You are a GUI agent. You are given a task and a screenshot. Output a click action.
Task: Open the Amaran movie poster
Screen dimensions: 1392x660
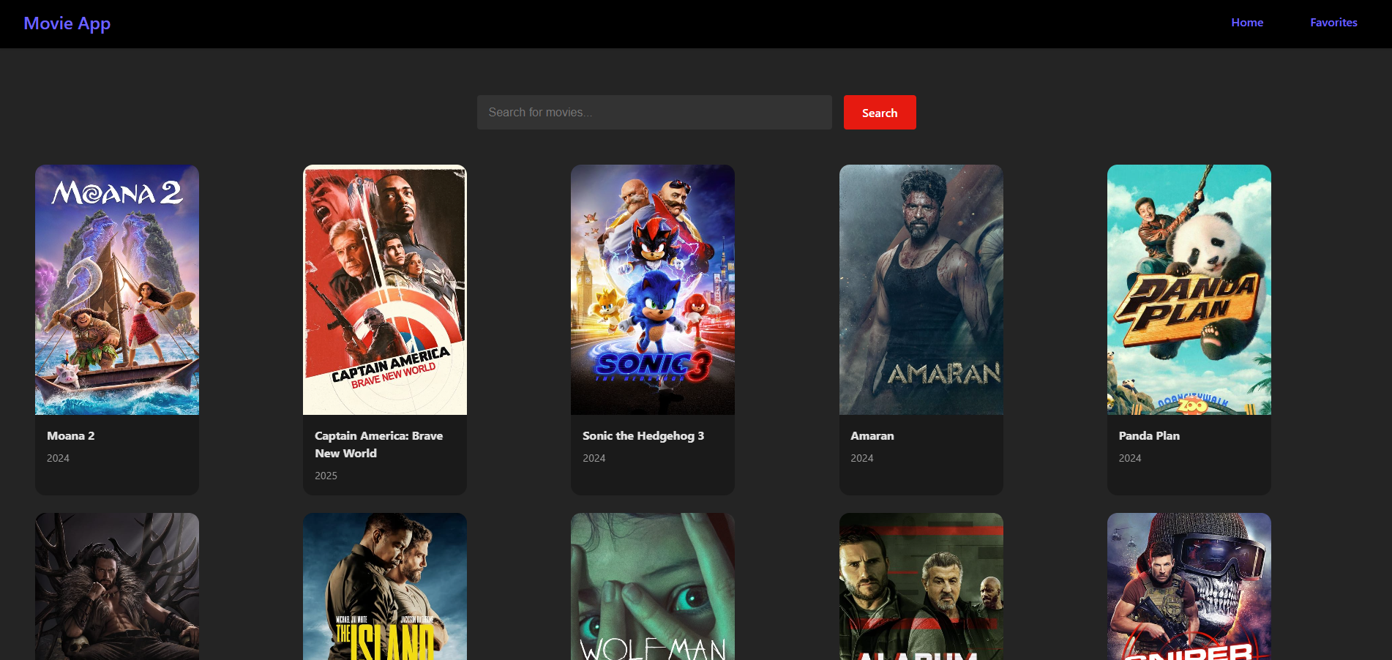921,290
